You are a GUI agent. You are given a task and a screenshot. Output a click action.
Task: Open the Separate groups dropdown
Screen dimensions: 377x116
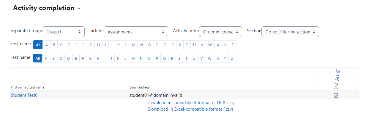tap(64, 32)
